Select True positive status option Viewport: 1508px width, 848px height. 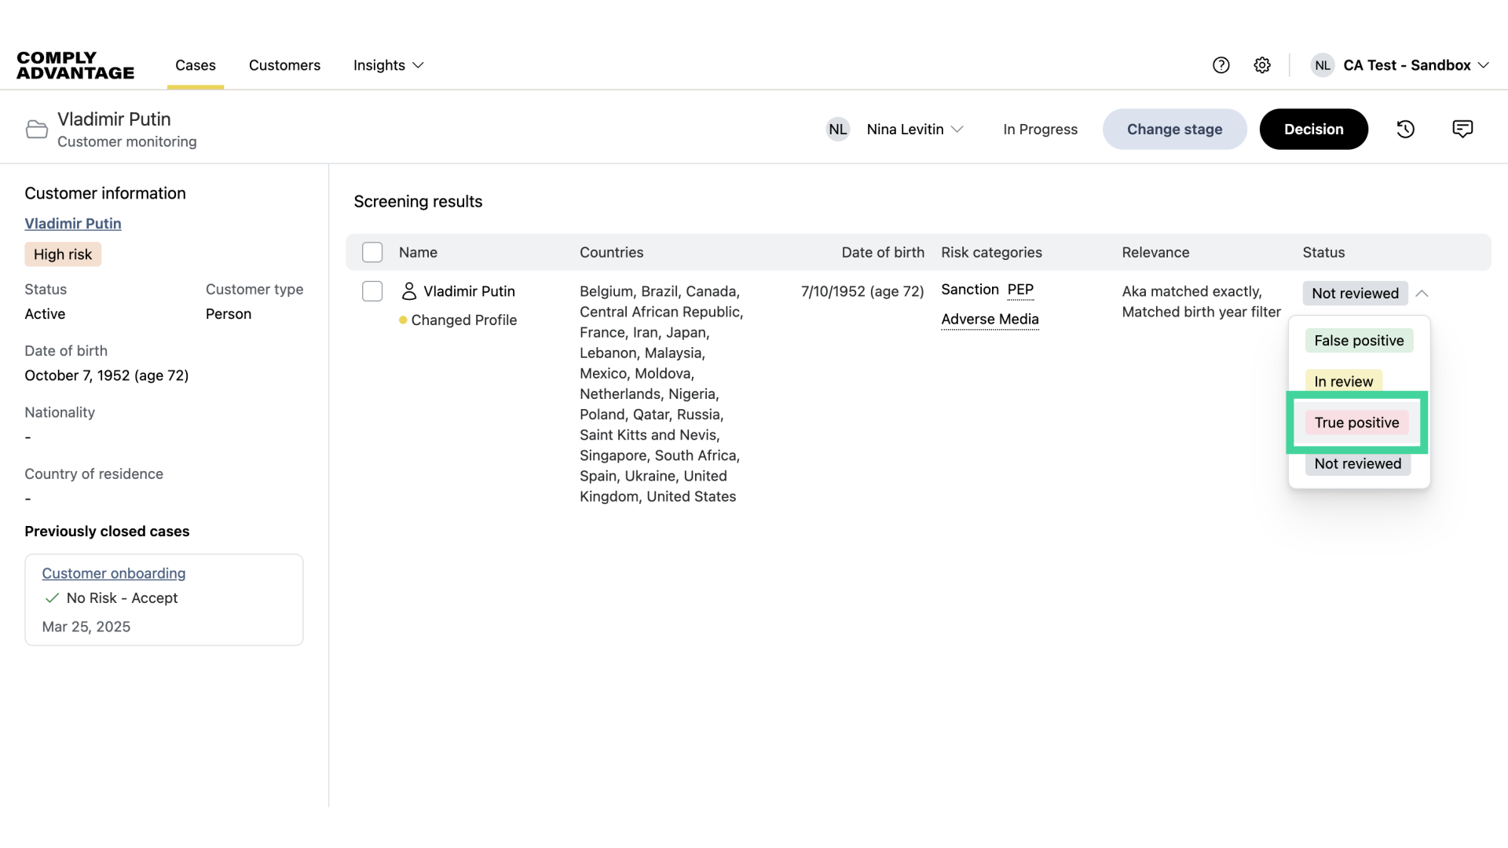tap(1356, 422)
